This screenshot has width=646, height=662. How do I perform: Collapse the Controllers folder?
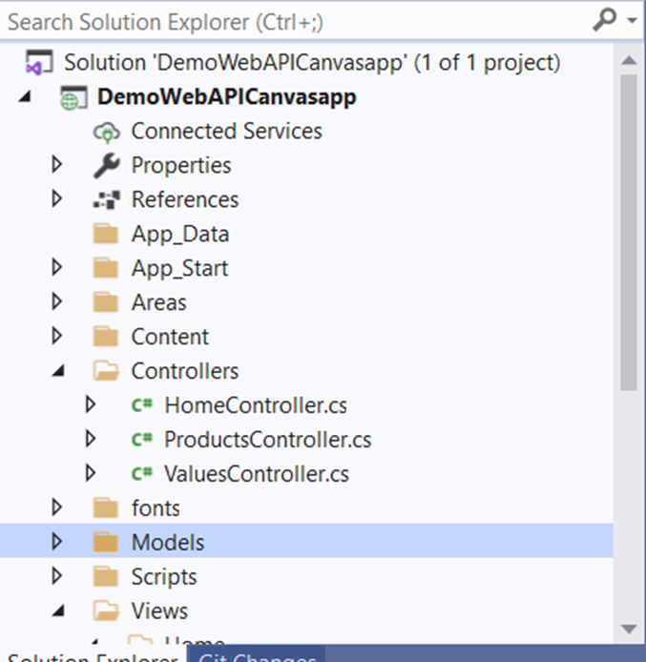pos(57,370)
